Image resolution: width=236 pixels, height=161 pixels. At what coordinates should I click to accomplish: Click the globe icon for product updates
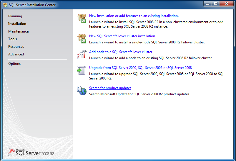82,91
